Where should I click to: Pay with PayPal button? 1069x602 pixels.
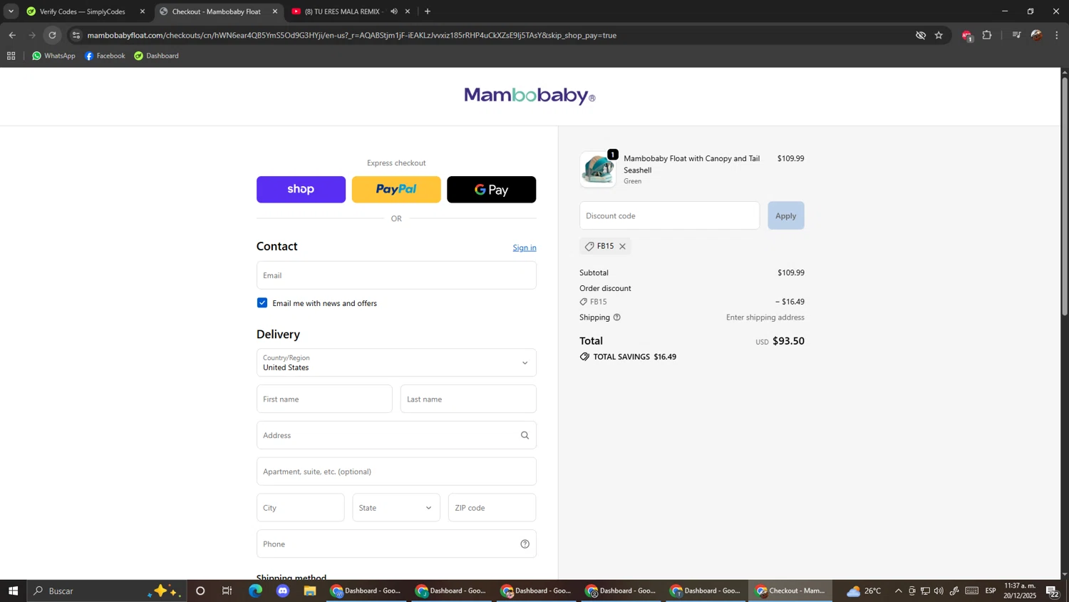(x=396, y=190)
